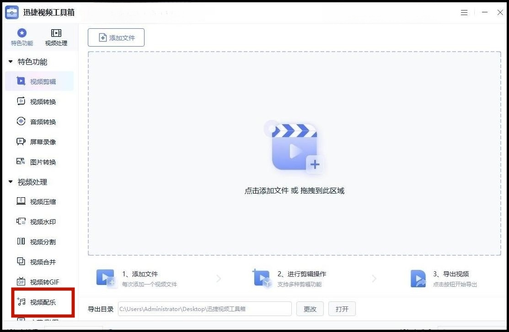Select the 视频转换 video conversion tool
Screen dimensions: 509x332
(39, 101)
